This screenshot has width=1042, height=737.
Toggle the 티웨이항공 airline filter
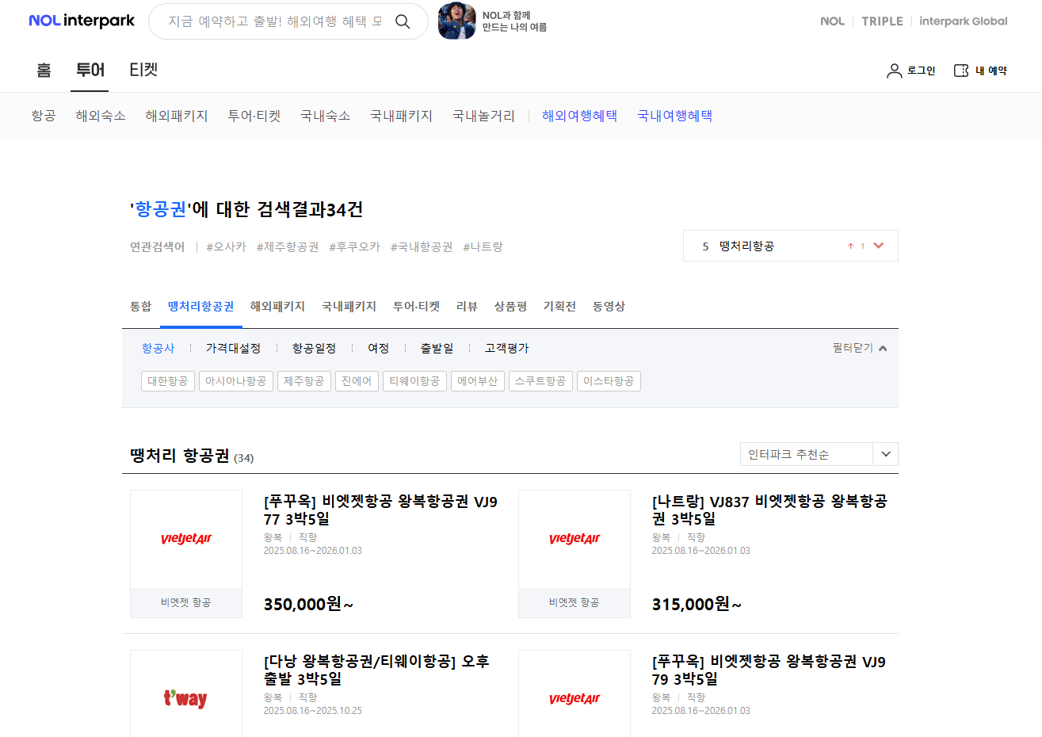click(x=414, y=381)
